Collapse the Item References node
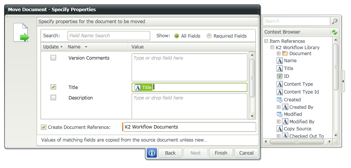 [x=266, y=41]
